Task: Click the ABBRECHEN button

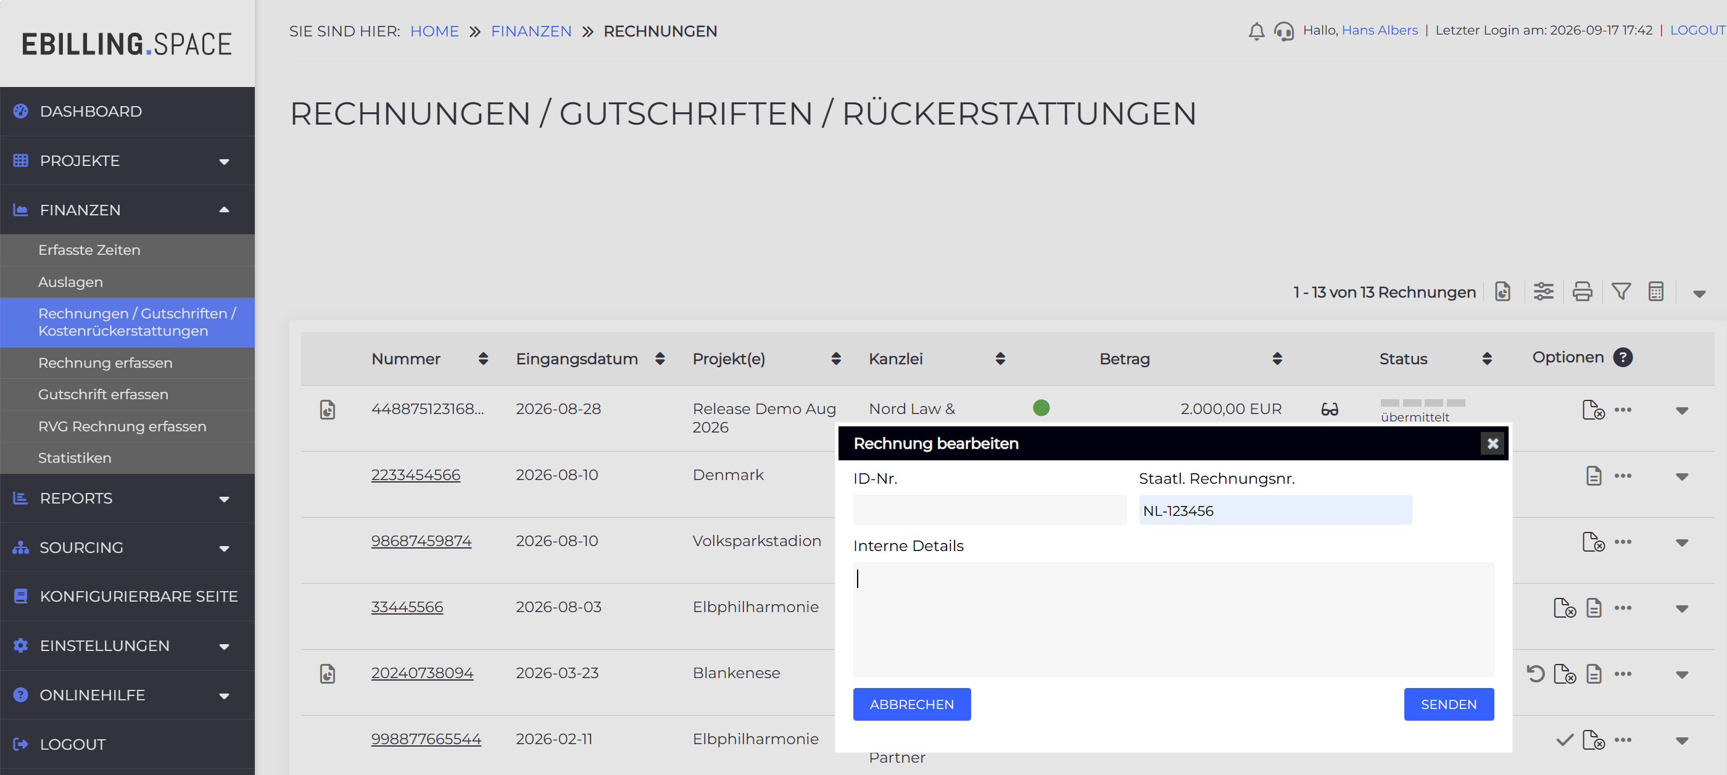Action: click(912, 704)
